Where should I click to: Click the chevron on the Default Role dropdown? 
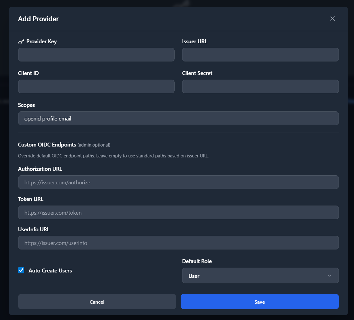tap(329, 275)
